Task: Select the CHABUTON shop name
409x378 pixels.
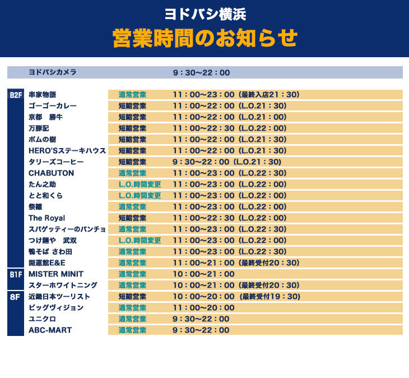Action: pyautogui.click(x=51, y=173)
